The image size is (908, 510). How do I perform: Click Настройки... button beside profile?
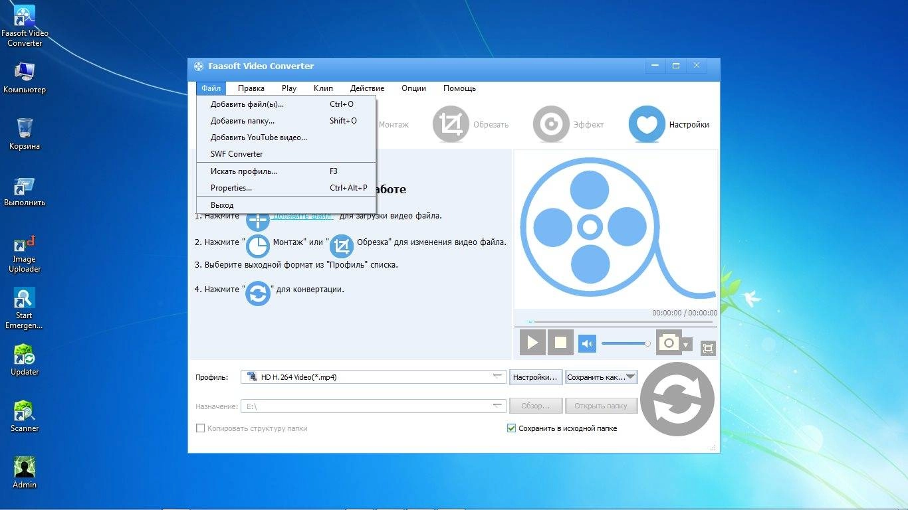(536, 377)
